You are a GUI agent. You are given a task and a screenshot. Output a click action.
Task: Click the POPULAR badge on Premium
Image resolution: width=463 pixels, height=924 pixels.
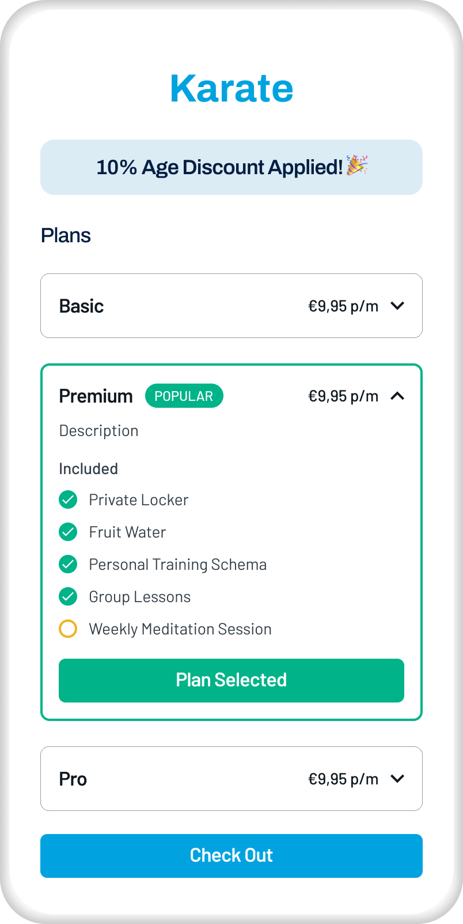point(184,396)
